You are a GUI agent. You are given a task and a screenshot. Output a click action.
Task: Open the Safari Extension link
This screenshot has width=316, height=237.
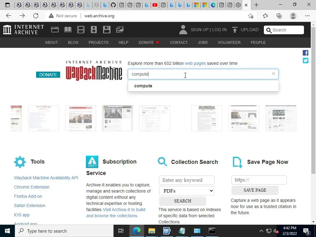click(x=30, y=206)
